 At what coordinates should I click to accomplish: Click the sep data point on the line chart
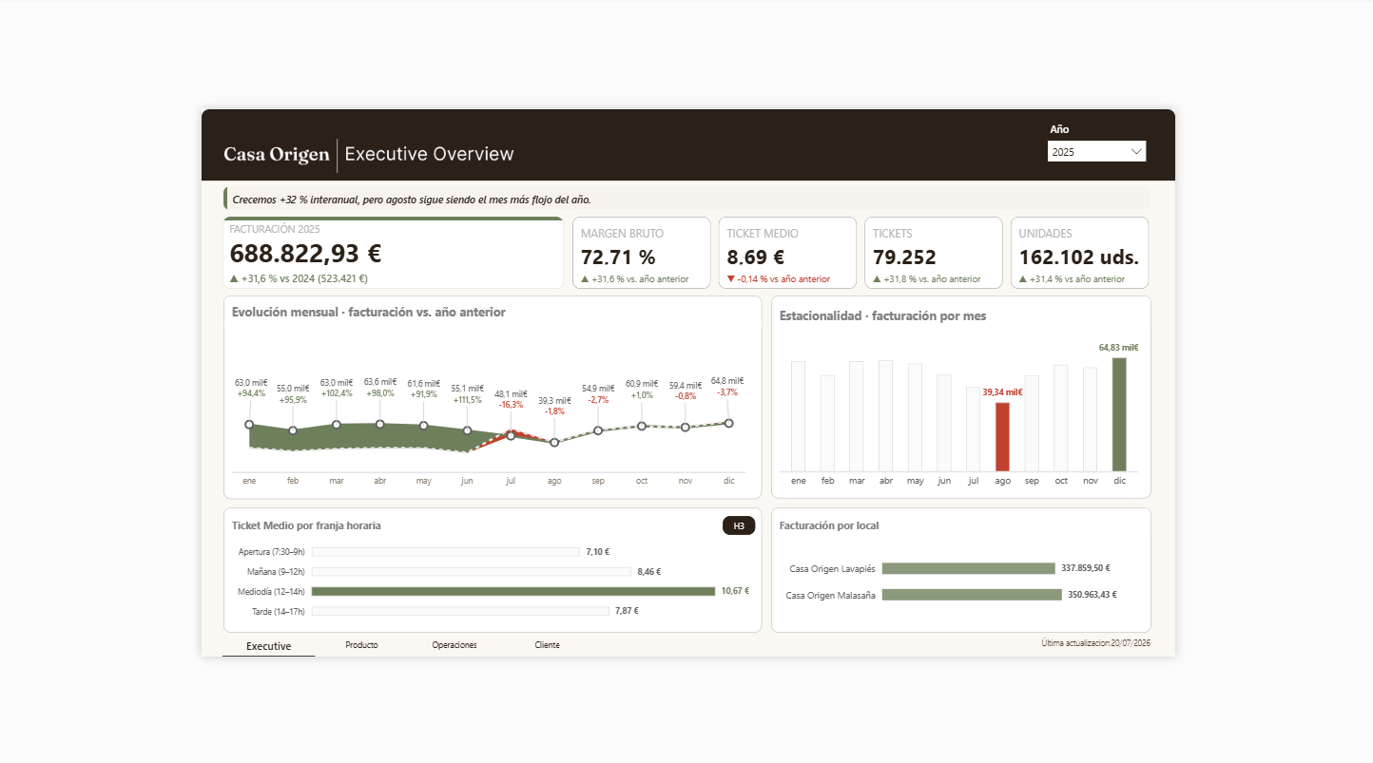[598, 430]
